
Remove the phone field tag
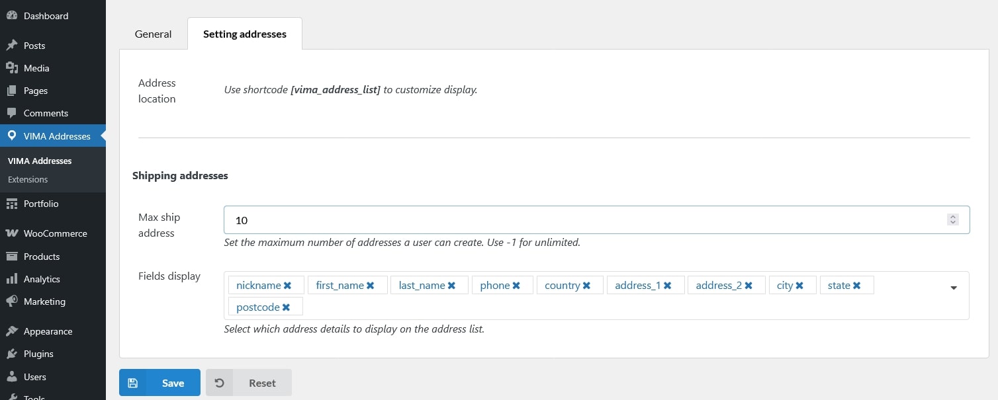point(516,286)
